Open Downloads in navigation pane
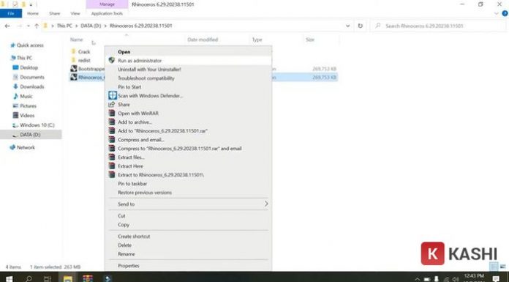509x282 pixels. [32, 86]
